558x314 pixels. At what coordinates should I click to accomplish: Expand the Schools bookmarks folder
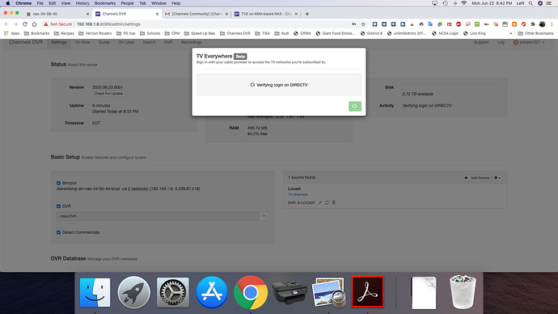tap(150, 33)
